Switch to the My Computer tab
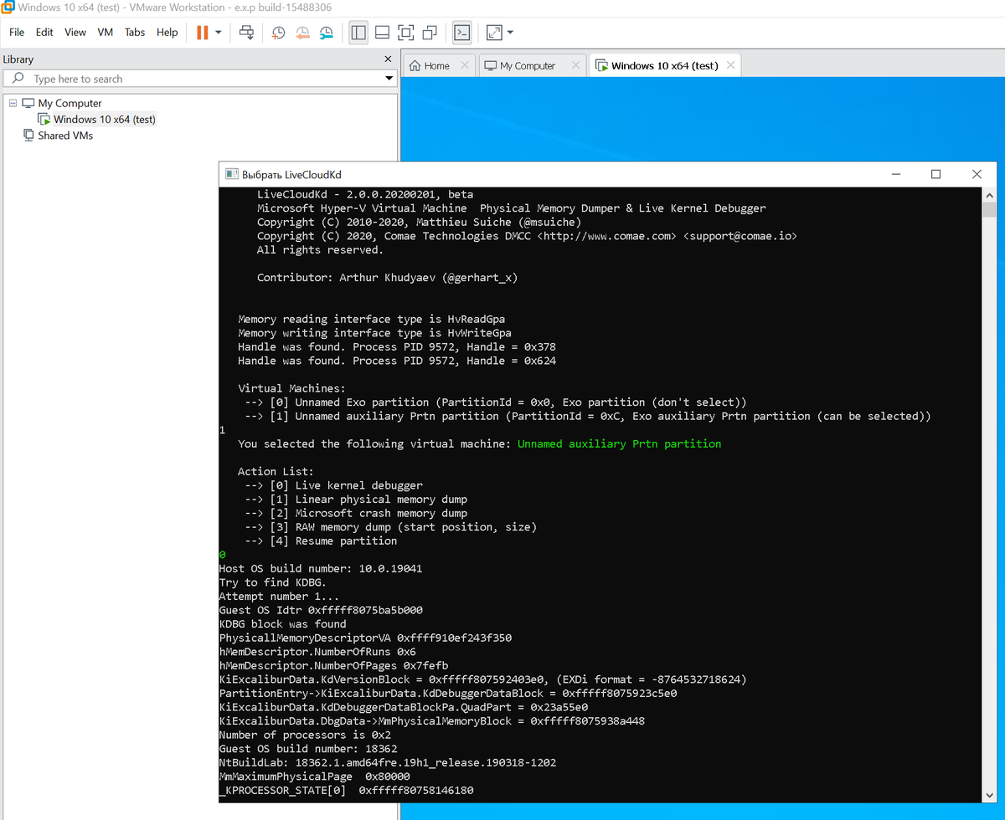This screenshot has width=1005, height=820. coord(528,65)
